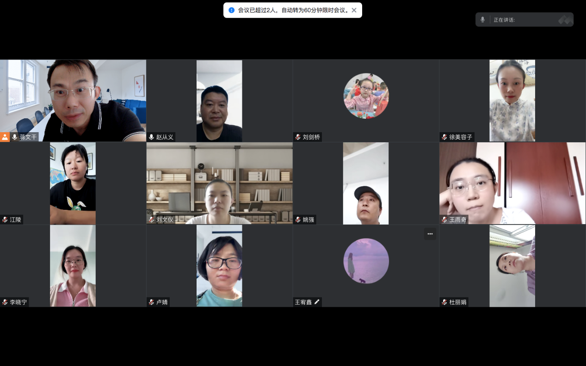Click muted mic icon beside 徐美容子
Image resolution: width=586 pixels, height=366 pixels.
point(444,137)
